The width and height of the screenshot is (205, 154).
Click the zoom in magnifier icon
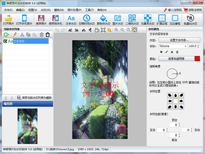[x=117, y=30]
